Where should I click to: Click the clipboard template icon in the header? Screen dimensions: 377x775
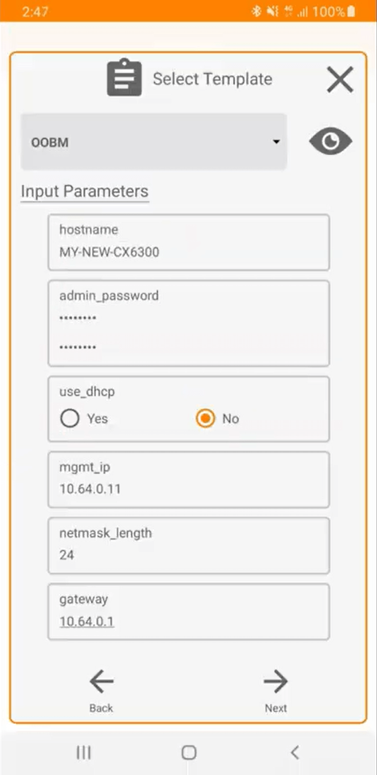[x=124, y=78]
